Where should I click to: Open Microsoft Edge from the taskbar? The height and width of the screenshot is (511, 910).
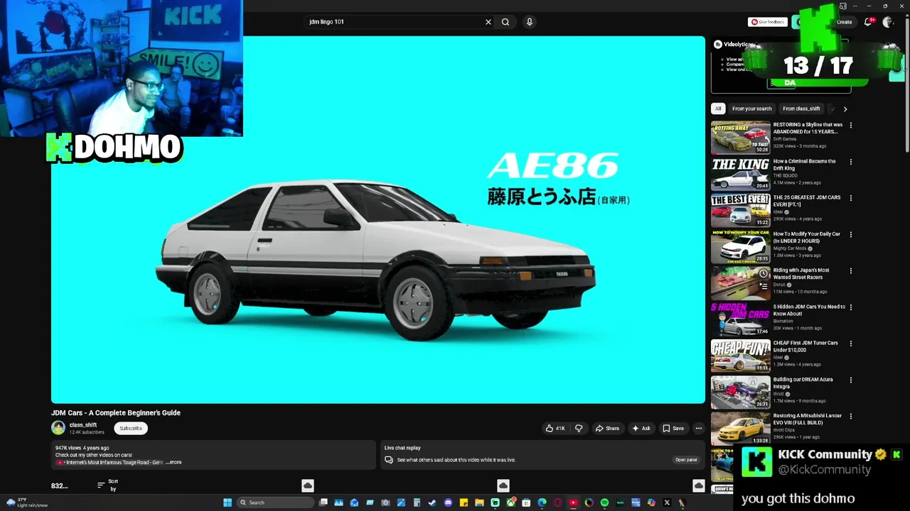pos(542,502)
